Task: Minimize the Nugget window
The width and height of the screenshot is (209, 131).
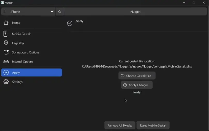Action: click(x=184, y=3)
